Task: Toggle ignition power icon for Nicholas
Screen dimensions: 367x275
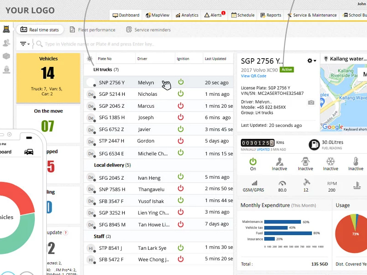Action: [181, 93]
